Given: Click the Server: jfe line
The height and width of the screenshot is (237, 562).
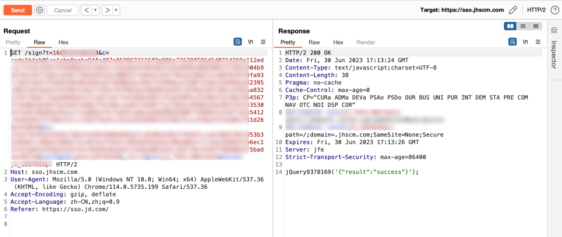Looking at the screenshot, I should 304,149.
